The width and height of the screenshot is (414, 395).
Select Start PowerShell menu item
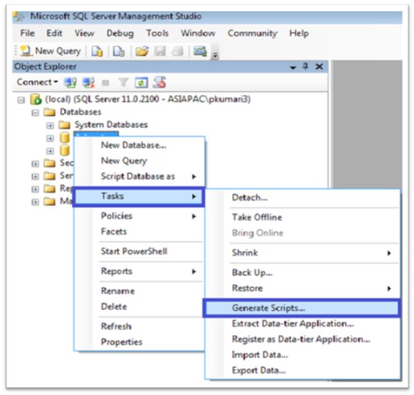[139, 251]
